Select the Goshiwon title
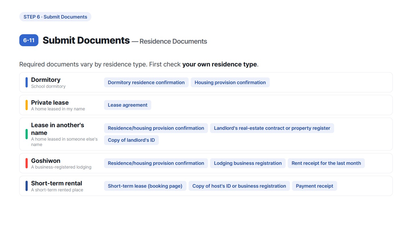Image resolution: width=412 pixels, height=231 pixels. pos(46,161)
